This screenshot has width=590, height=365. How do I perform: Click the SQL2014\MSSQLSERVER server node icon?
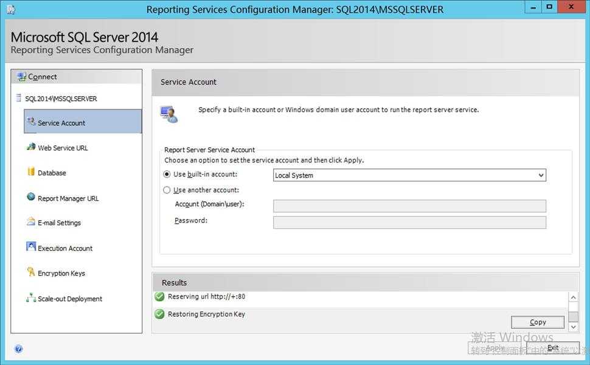18,98
